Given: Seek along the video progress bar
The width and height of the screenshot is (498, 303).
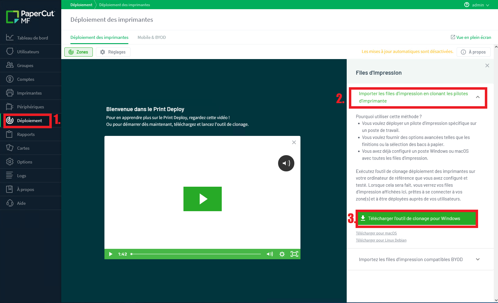Looking at the screenshot, I should 196,254.
